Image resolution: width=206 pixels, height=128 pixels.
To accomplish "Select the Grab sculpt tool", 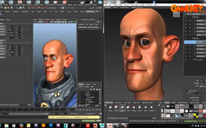I will point(122,108).
